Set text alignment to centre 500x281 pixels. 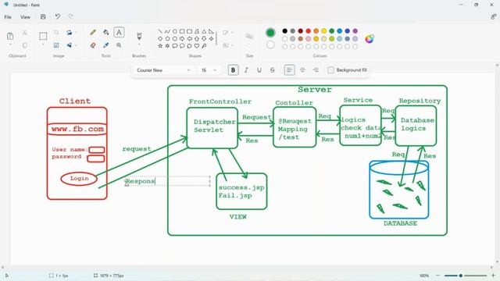click(x=302, y=70)
